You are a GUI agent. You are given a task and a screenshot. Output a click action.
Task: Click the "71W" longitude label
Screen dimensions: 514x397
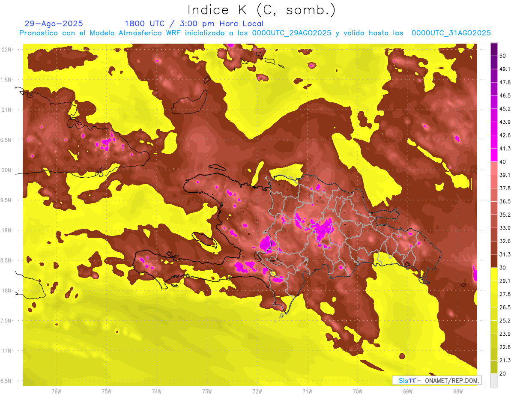tap(307, 391)
